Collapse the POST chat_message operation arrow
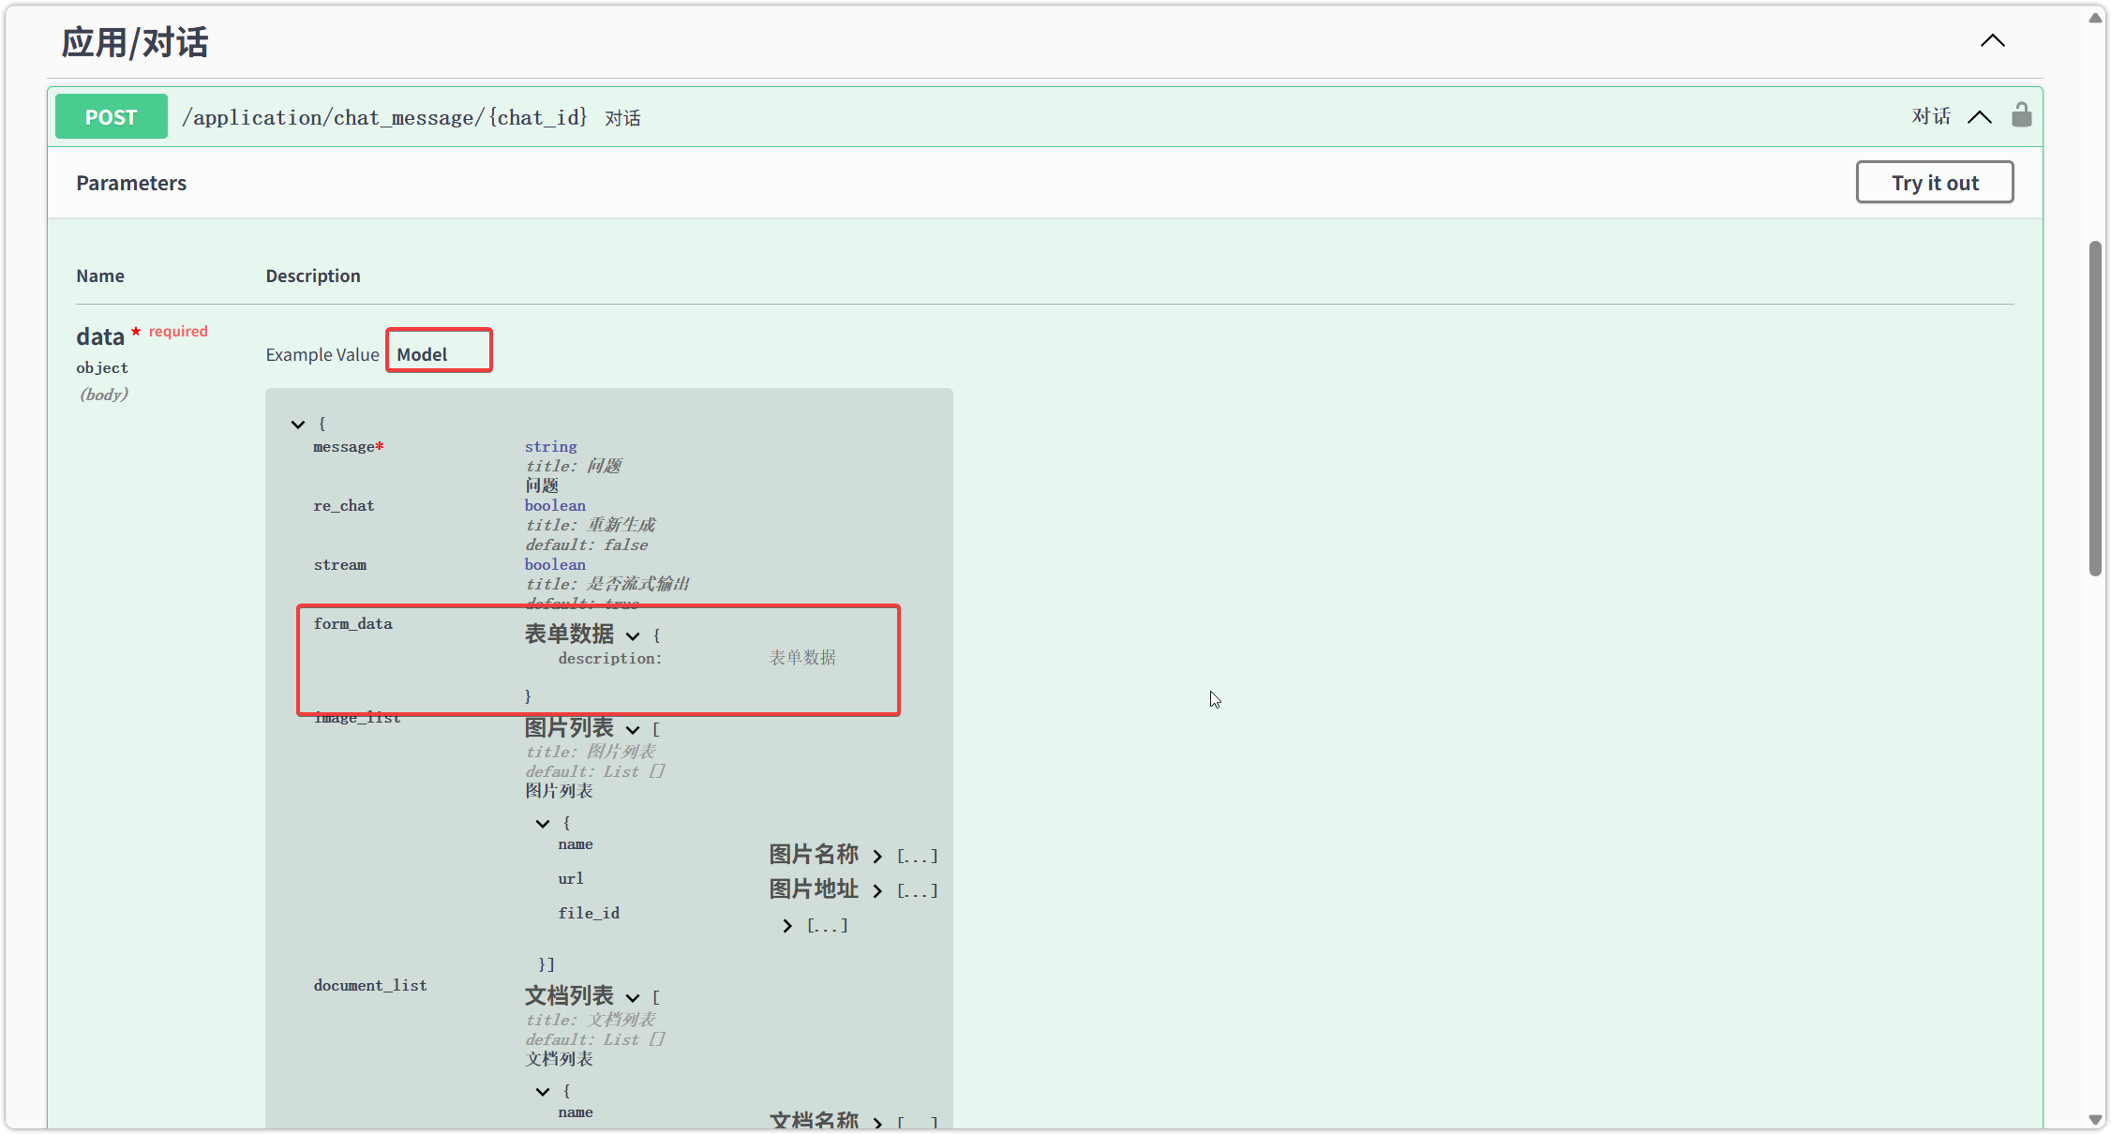2111x1134 pixels. (x=1979, y=117)
